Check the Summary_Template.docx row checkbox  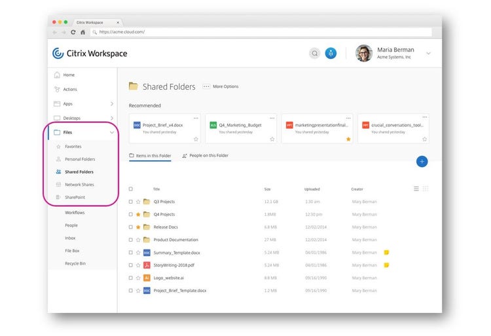point(130,252)
